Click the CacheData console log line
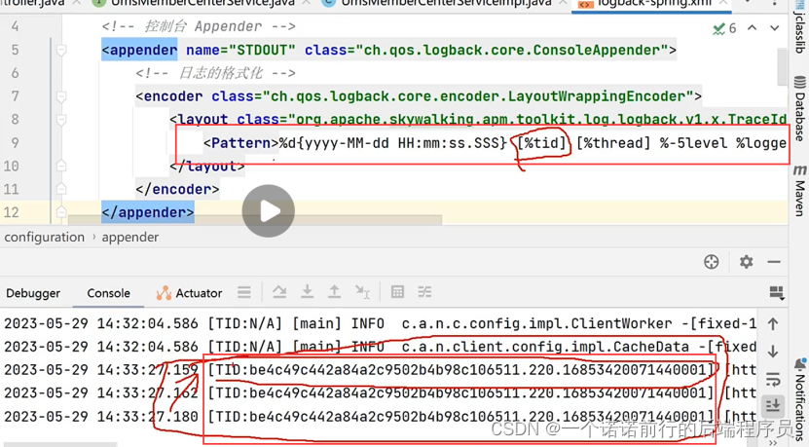This screenshot has height=447, width=809. click(381, 347)
